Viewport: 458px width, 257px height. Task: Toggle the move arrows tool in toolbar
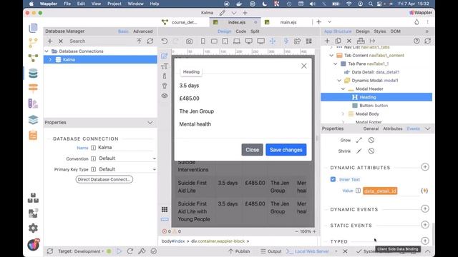272,41
